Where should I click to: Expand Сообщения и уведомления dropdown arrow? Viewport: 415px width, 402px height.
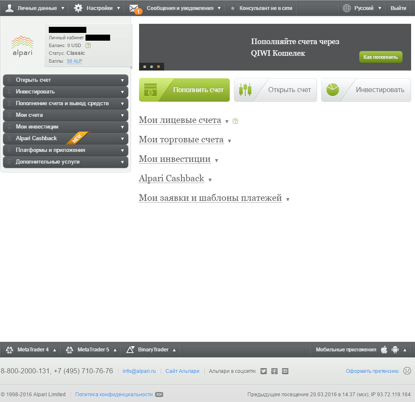pos(219,8)
